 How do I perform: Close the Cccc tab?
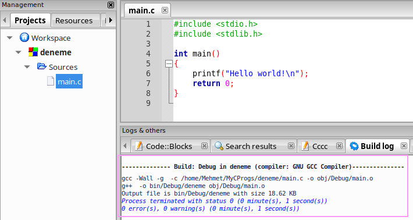point(340,146)
